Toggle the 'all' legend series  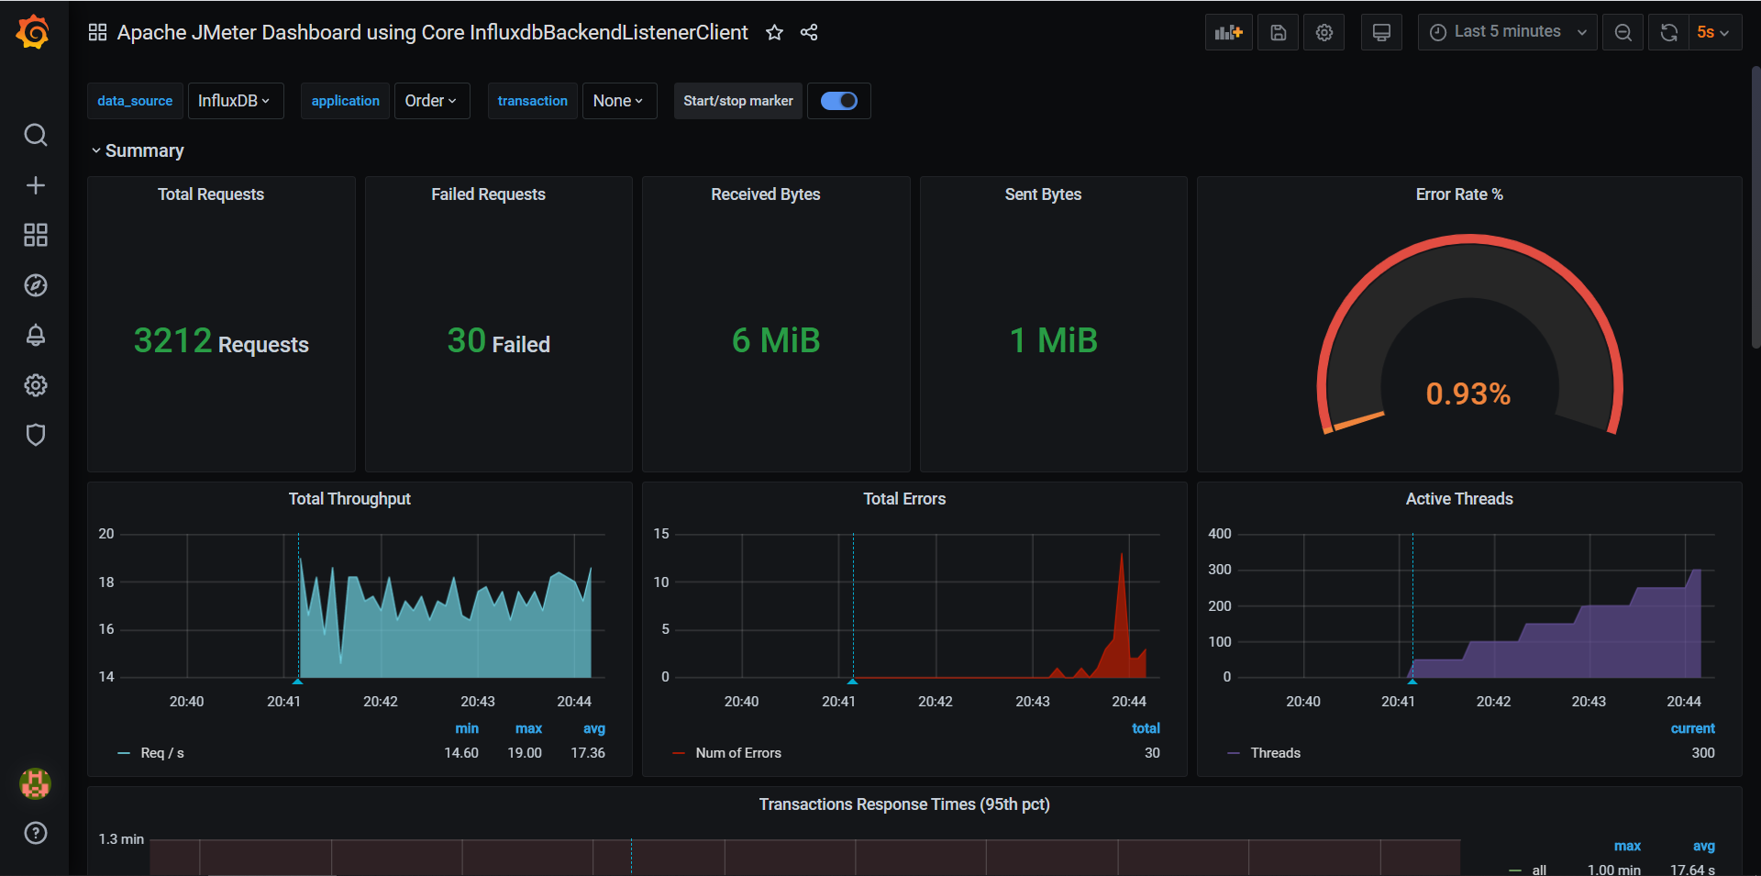1539,870
